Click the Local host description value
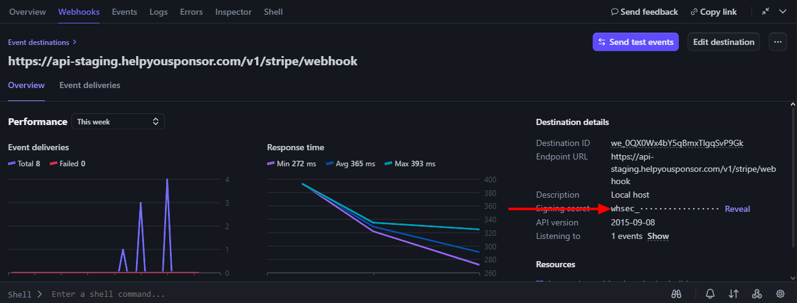Screen dimensions: 797x303 (630, 195)
